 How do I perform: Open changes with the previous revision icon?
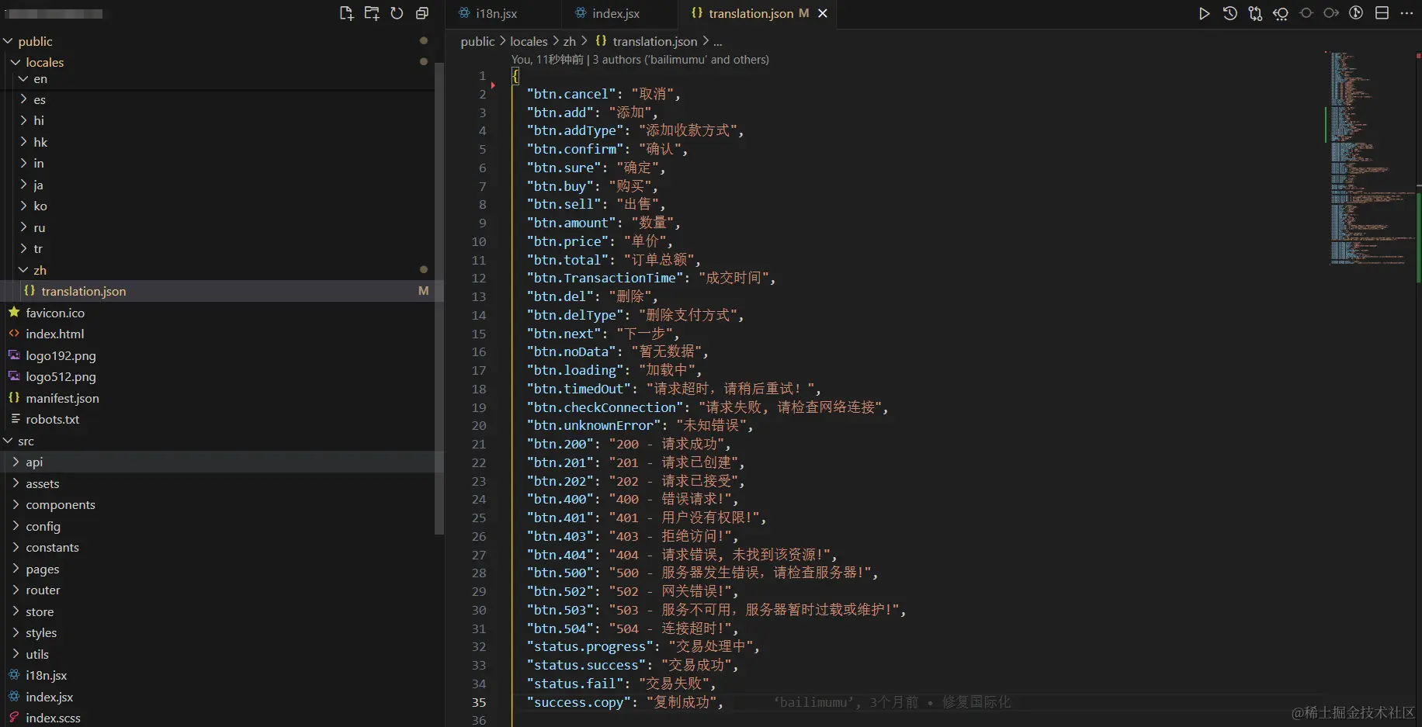1281,13
